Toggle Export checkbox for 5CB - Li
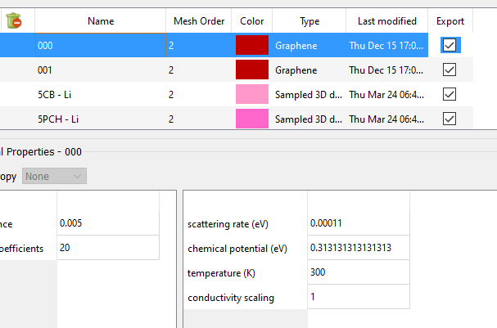The image size is (497, 328). pos(450,95)
